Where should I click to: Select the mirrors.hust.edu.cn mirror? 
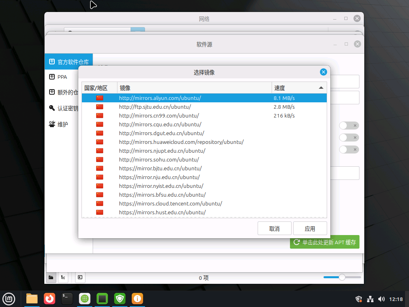(x=204, y=212)
